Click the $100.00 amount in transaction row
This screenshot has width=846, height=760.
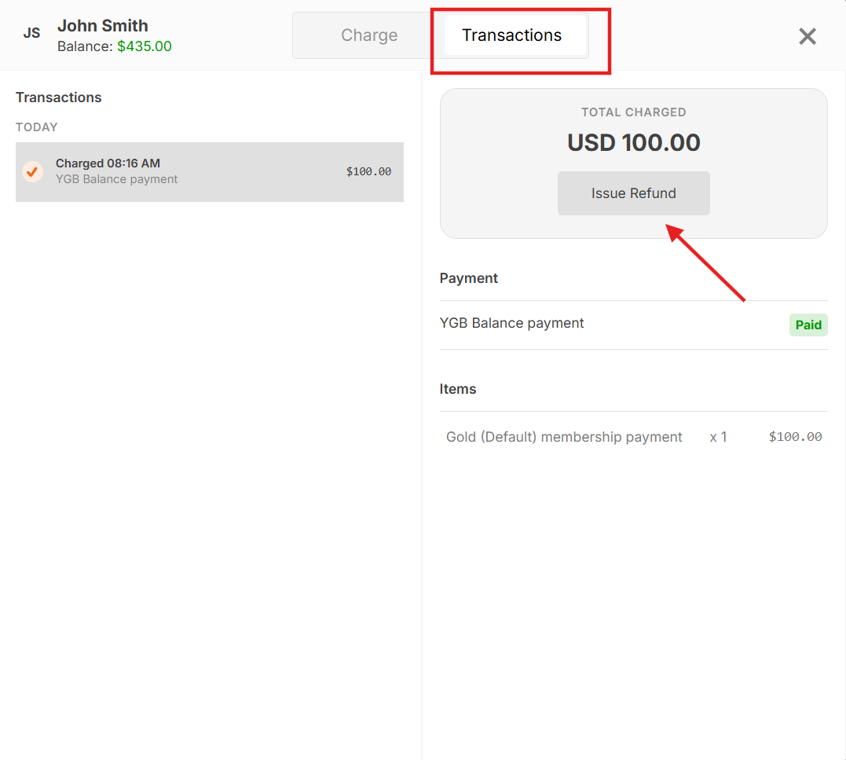point(368,171)
